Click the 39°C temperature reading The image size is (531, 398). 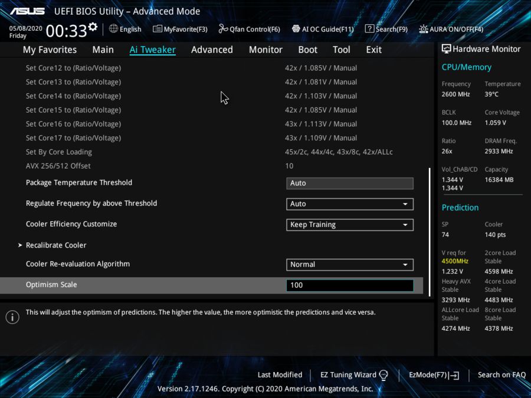click(491, 94)
